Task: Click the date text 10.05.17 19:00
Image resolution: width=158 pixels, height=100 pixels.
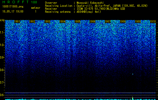Action: 13,11
